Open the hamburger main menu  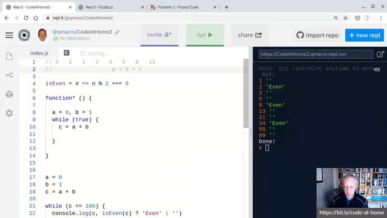pos(9,35)
